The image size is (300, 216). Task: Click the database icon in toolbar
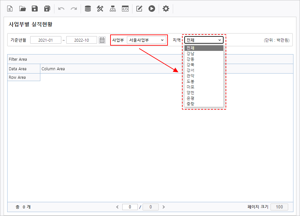pyautogui.click(x=88, y=9)
